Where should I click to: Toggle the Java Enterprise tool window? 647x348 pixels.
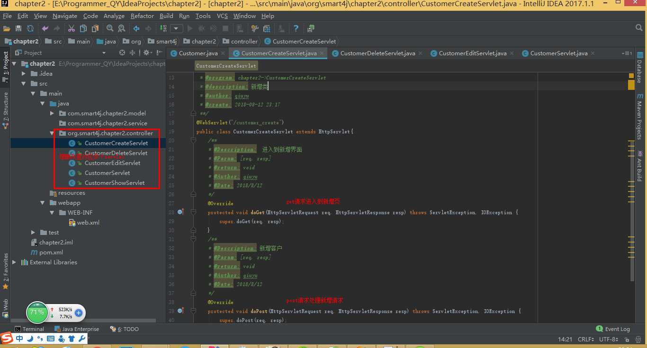tap(76, 329)
